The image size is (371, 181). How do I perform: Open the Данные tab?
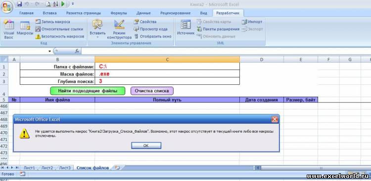pos(143,13)
